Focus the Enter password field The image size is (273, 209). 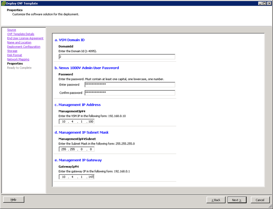coord(130,85)
